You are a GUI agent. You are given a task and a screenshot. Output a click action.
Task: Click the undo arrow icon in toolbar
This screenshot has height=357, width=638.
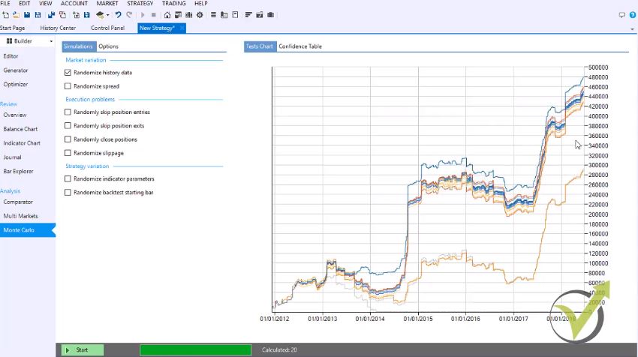(x=119, y=15)
